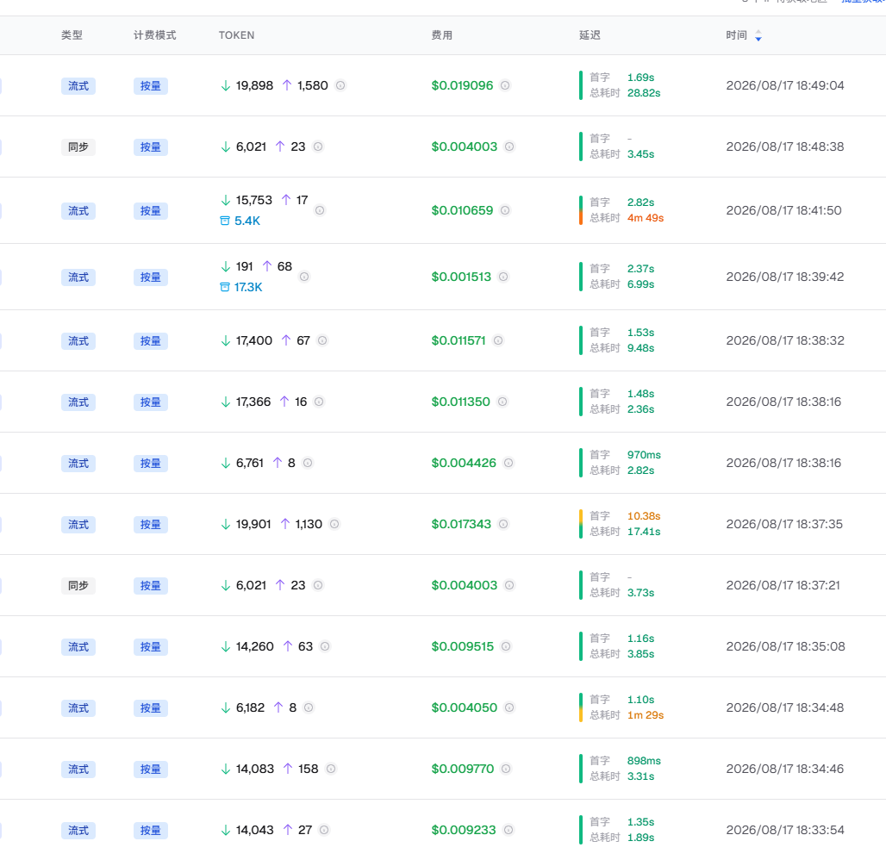
Task: Click timestamp 2026/08/17 18:41:50
Action: [x=783, y=210]
